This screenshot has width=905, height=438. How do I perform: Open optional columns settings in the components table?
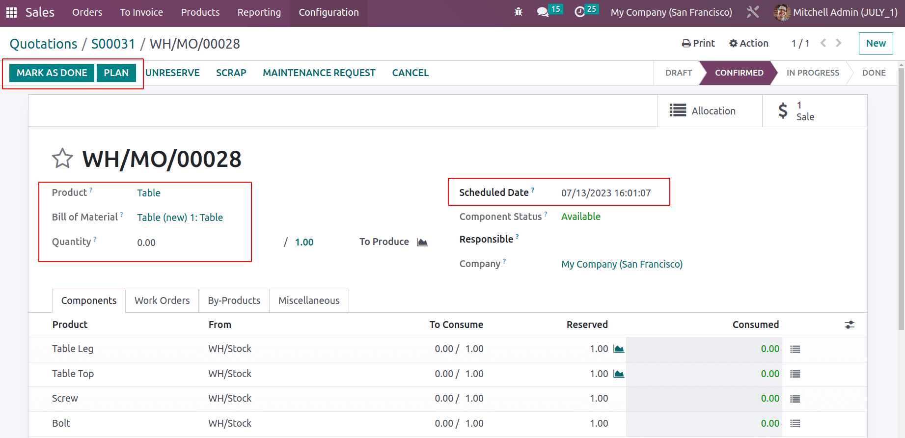850,325
